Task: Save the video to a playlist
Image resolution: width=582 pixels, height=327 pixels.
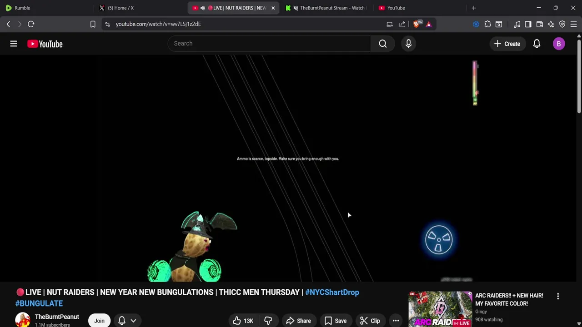Action: pos(335,321)
